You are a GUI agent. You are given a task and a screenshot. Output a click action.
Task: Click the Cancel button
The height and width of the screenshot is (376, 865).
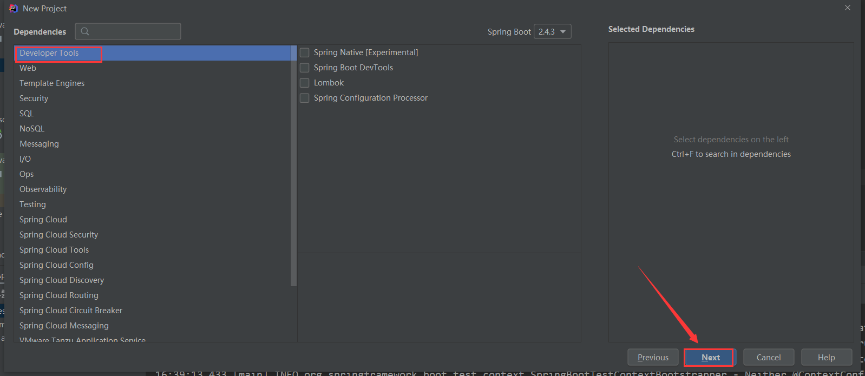click(x=769, y=357)
